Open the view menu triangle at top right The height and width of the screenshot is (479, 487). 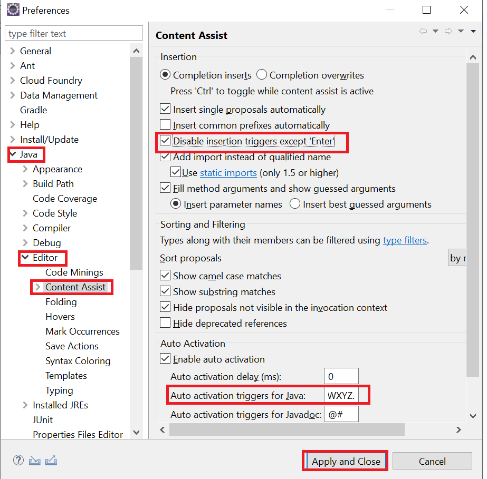472,31
